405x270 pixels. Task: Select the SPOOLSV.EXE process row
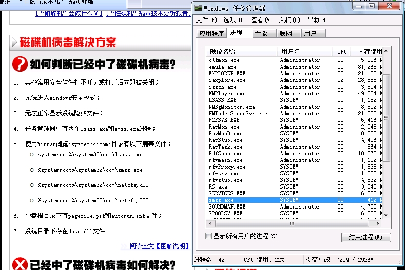click(295, 213)
